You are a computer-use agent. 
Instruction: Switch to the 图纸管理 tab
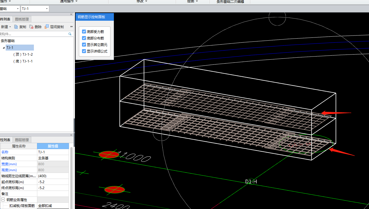coord(22,19)
